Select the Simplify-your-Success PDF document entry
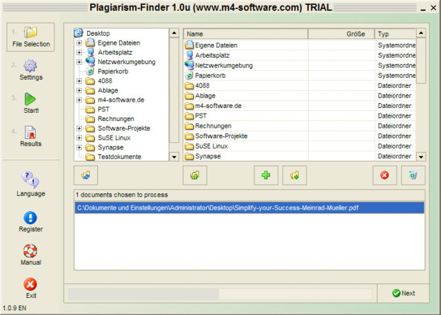This screenshot has width=441, height=315. click(x=249, y=208)
